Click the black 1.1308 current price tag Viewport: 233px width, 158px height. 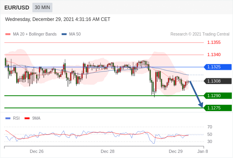coord(218,81)
